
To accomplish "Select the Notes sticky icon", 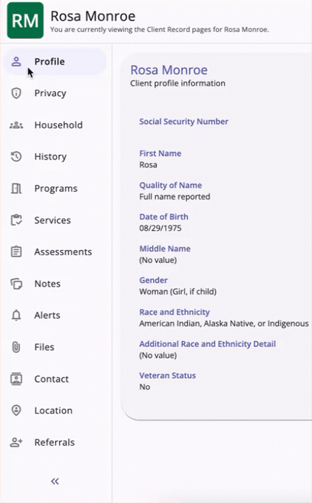I will click(x=16, y=284).
